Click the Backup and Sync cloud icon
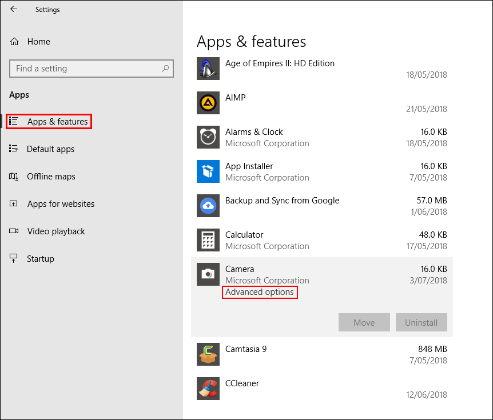493x420 pixels. tap(208, 206)
